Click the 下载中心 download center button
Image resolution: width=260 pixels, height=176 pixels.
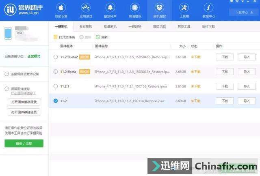[243, 12]
